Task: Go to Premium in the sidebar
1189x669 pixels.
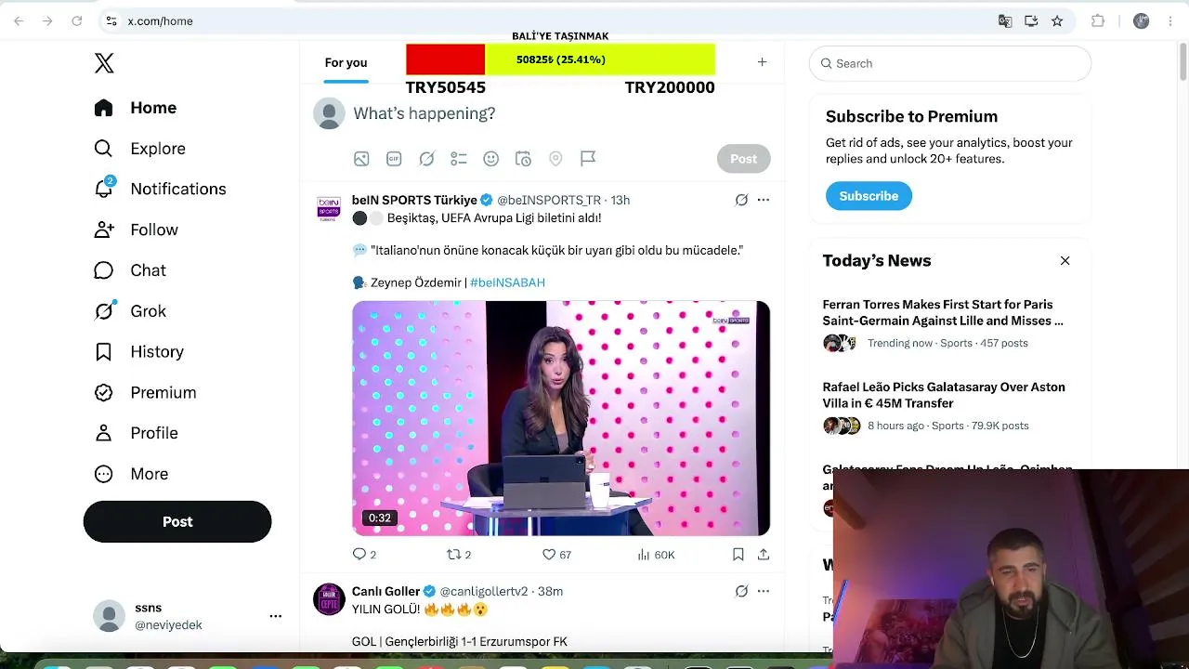Action: (145, 392)
